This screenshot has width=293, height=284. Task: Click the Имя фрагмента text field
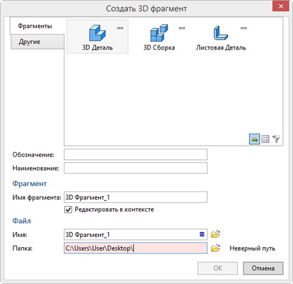pyautogui.click(x=136, y=197)
